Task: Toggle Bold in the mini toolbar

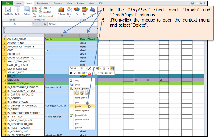Action: tap(71, 73)
